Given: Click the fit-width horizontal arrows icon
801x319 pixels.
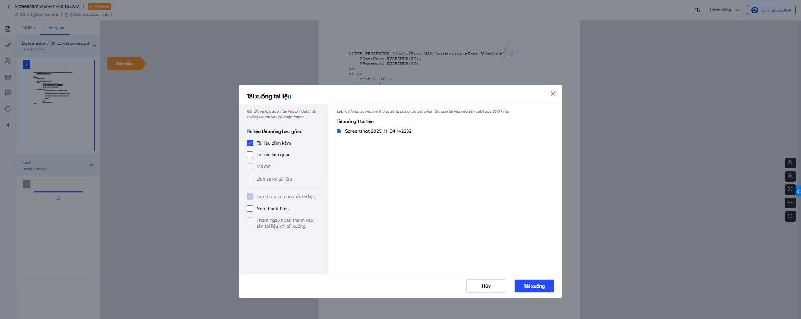Looking at the screenshot, I should [790, 203].
